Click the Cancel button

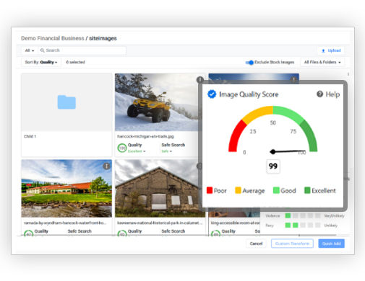256,244
